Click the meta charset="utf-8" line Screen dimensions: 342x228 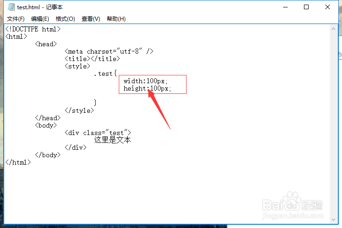(109, 51)
